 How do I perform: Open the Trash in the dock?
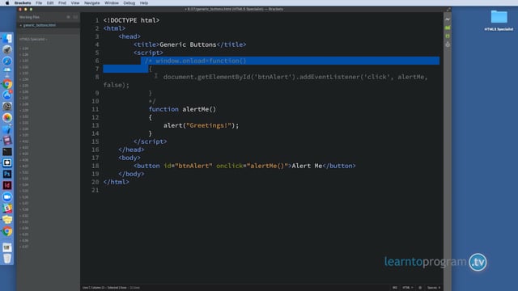click(7, 259)
